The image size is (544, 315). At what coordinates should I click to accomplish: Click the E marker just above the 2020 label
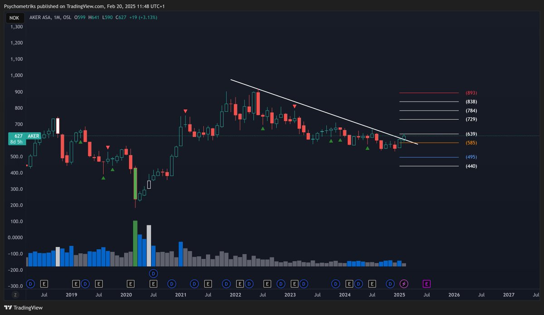point(131,284)
